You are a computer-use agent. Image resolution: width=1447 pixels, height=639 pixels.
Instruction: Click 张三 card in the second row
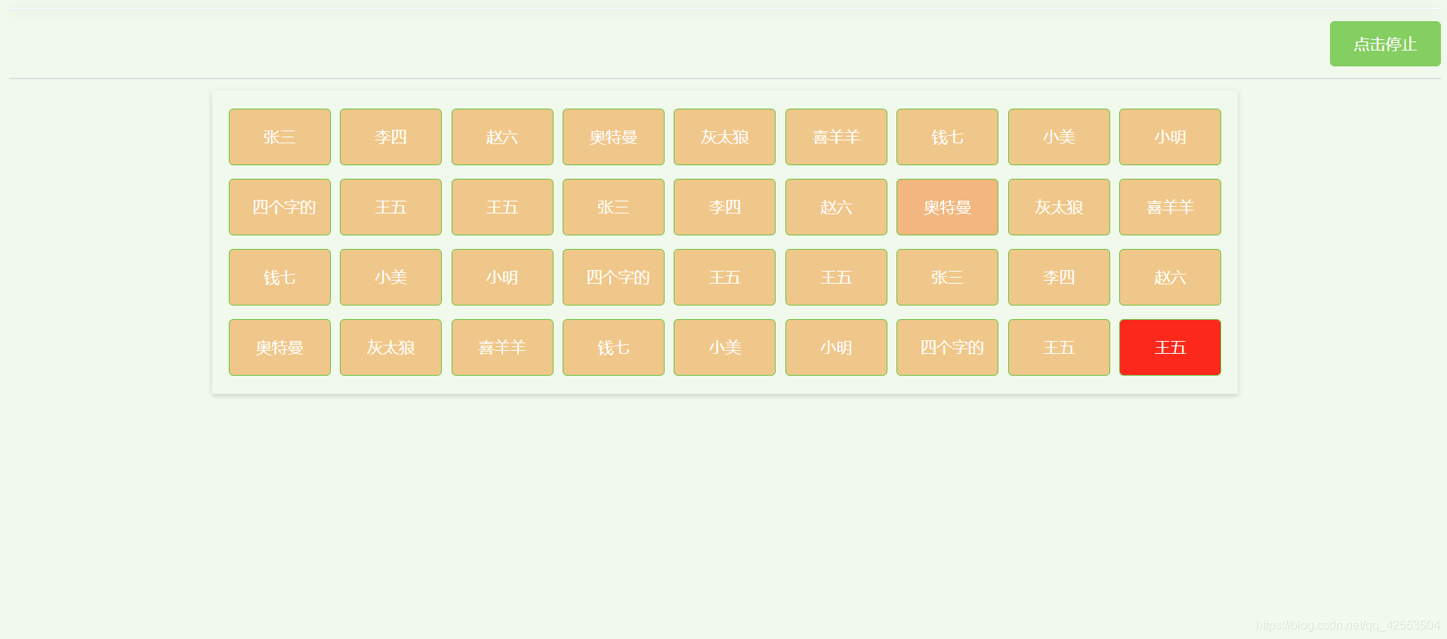[613, 207]
